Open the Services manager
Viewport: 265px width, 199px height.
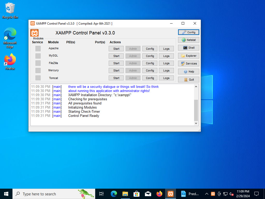[x=188, y=63]
